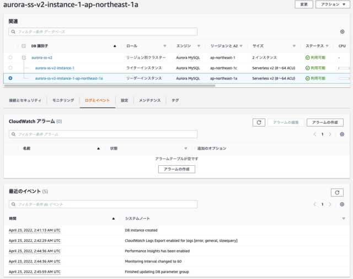The width and height of the screenshot is (353, 279).
Task: Sort events by システムノート column arrow
Action: (344, 219)
